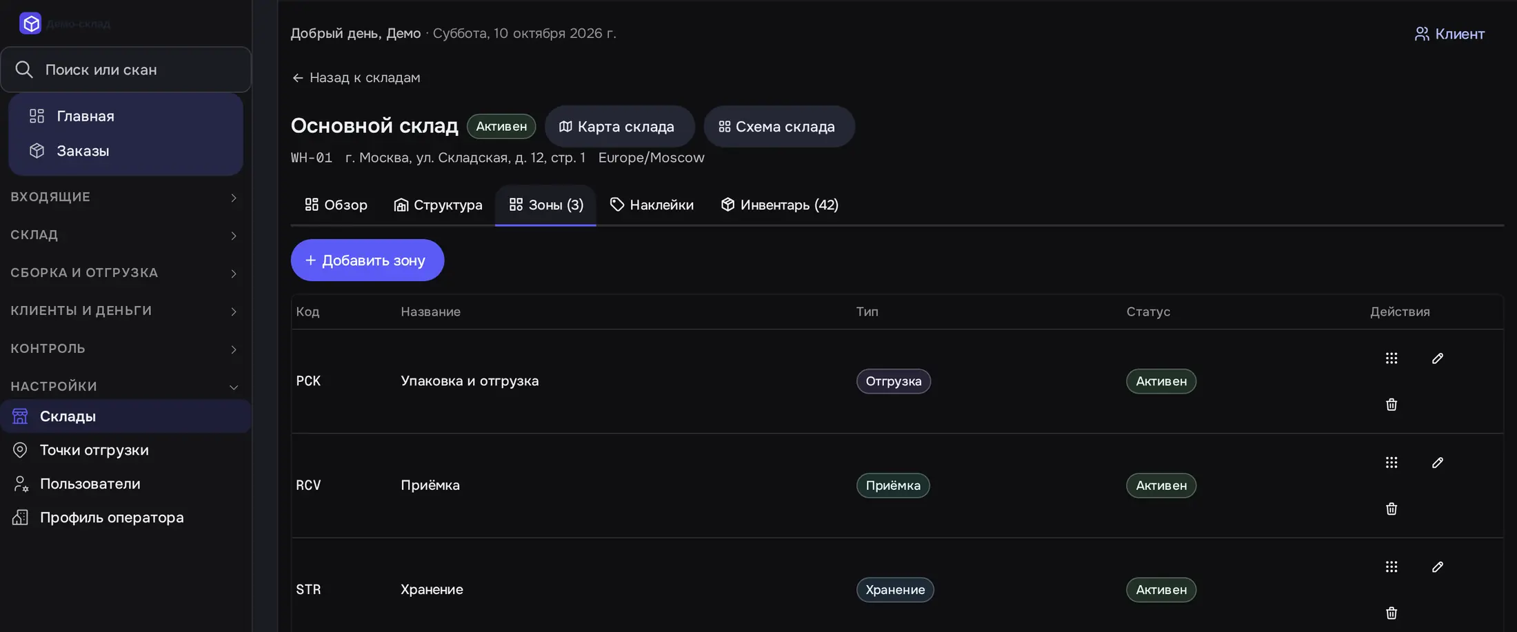
Task: Expand the СБОРКА И ОТГРУЗКА section
Action: click(x=125, y=273)
